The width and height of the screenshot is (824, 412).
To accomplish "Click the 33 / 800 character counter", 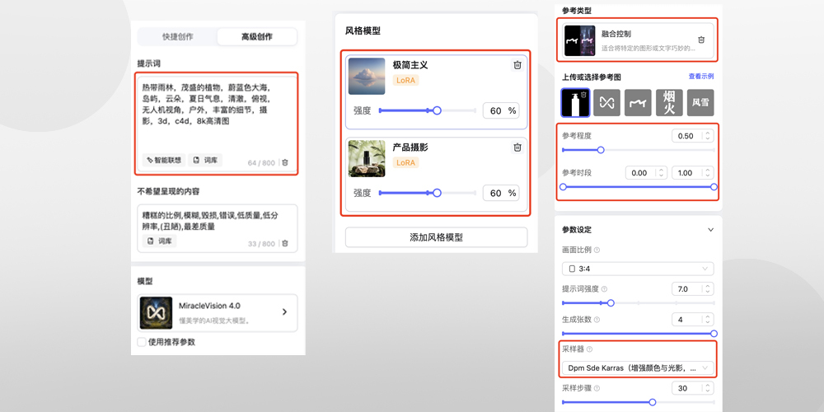I will point(261,244).
